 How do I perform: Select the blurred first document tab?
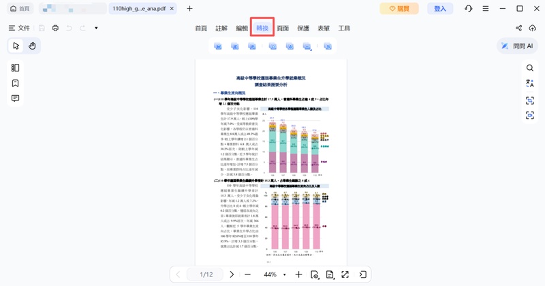click(73, 9)
